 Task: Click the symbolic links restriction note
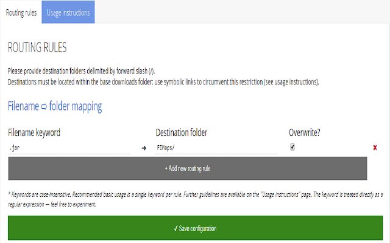(x=163, y=82)
